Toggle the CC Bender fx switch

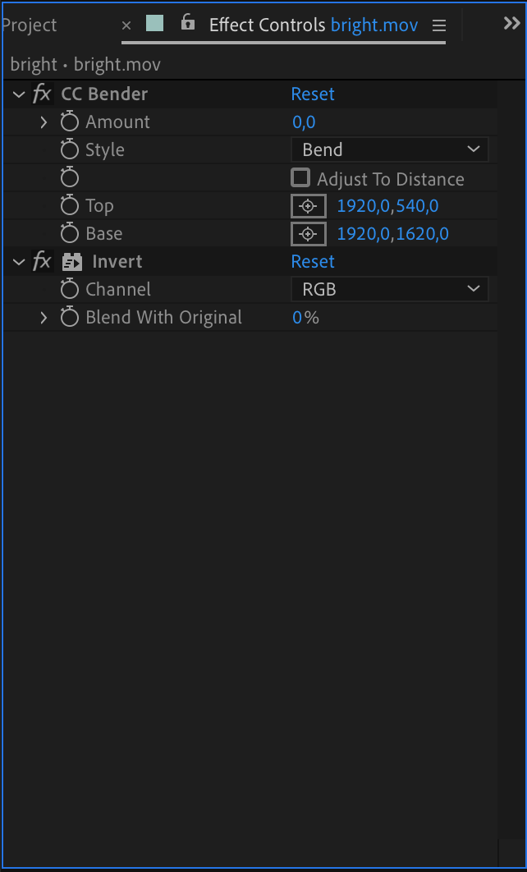[42, 94]
